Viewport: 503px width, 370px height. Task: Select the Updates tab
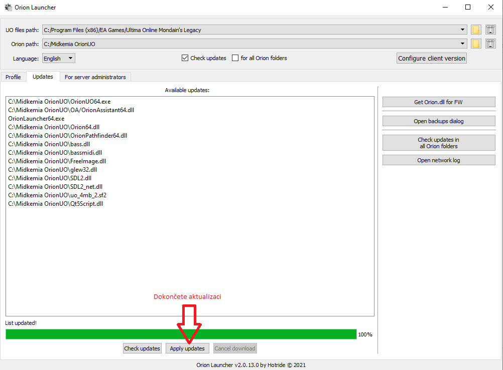tap(43, 77)
